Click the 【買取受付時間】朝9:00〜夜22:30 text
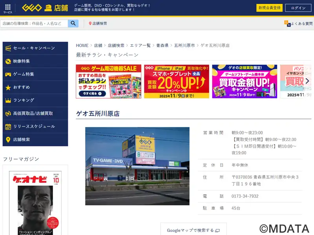 pos(264,139)
